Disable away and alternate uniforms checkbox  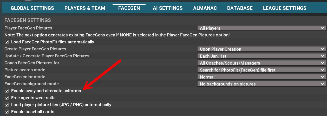(x=7, y=91)
